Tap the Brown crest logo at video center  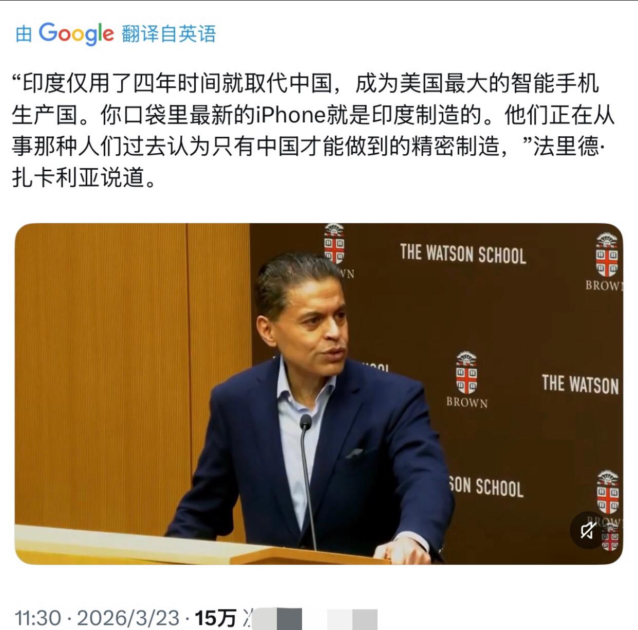[x=466, y=373]
